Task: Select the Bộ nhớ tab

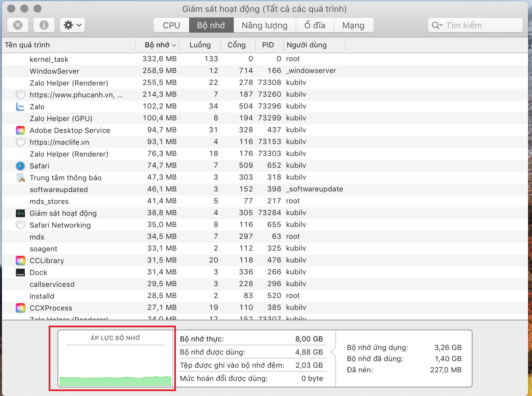Action: pyautogui.click(x=211, y=25)
